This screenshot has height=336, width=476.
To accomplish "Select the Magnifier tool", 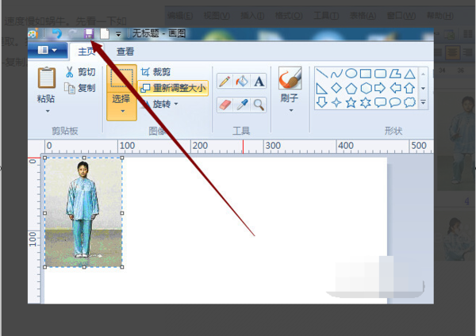I will point(259,105).
